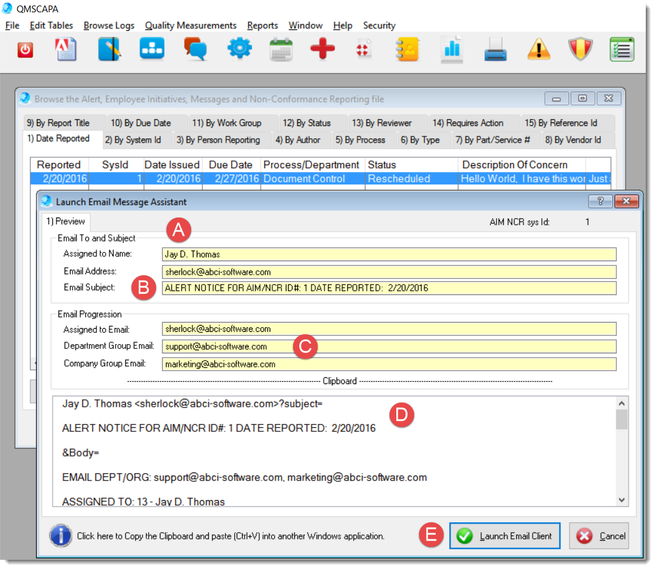Click the 'Launch Email Client' button

tap(505, 535)
